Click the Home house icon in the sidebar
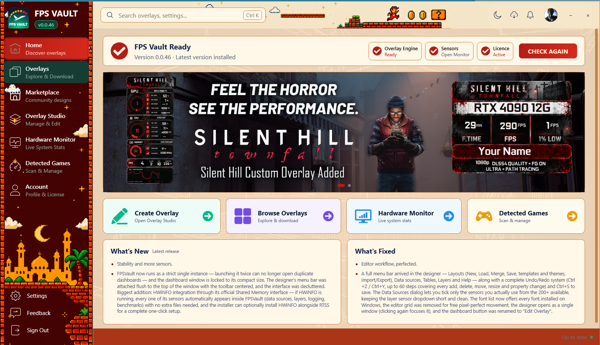 [x=15, y=49]
